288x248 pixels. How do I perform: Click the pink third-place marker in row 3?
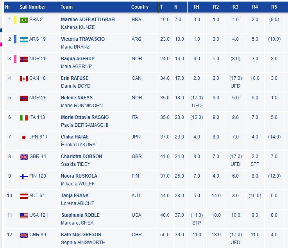point(15,59)
